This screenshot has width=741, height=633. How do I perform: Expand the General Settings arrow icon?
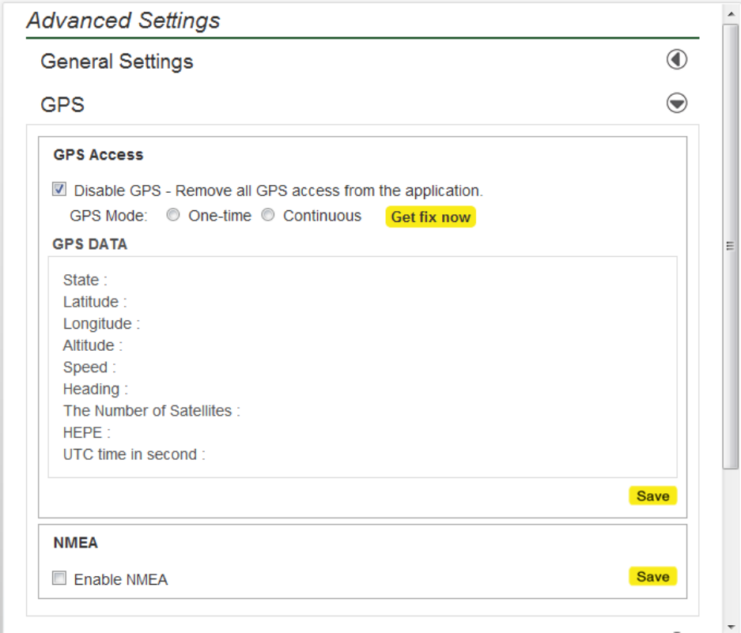(676, 60)
